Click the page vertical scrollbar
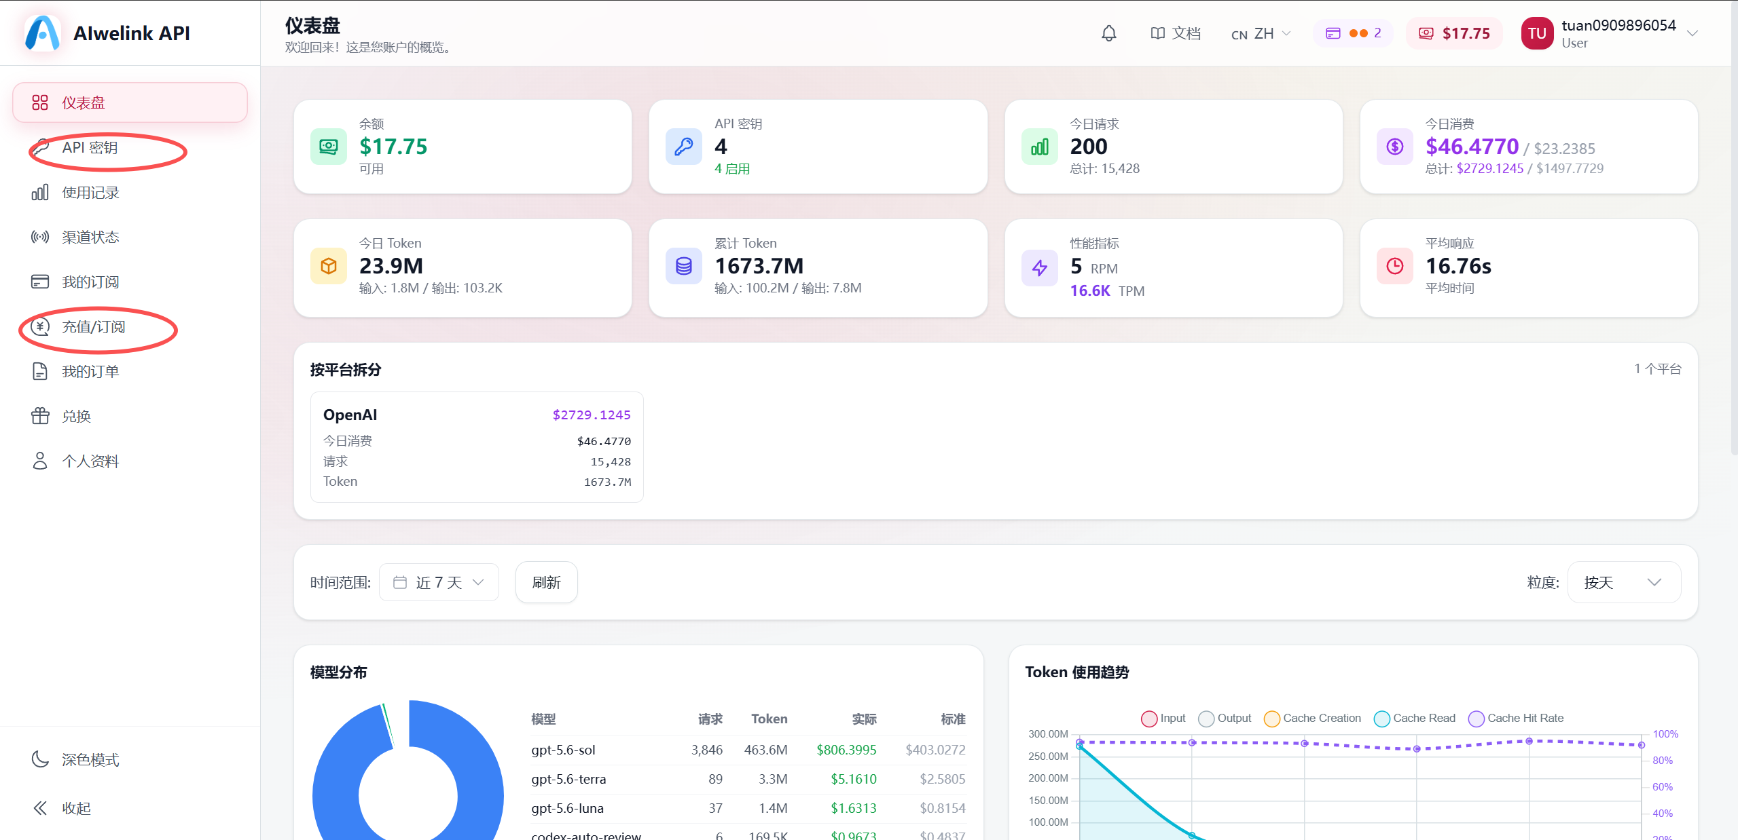1738x840 pixels. pyautogui.click(x=1733, y=227)
